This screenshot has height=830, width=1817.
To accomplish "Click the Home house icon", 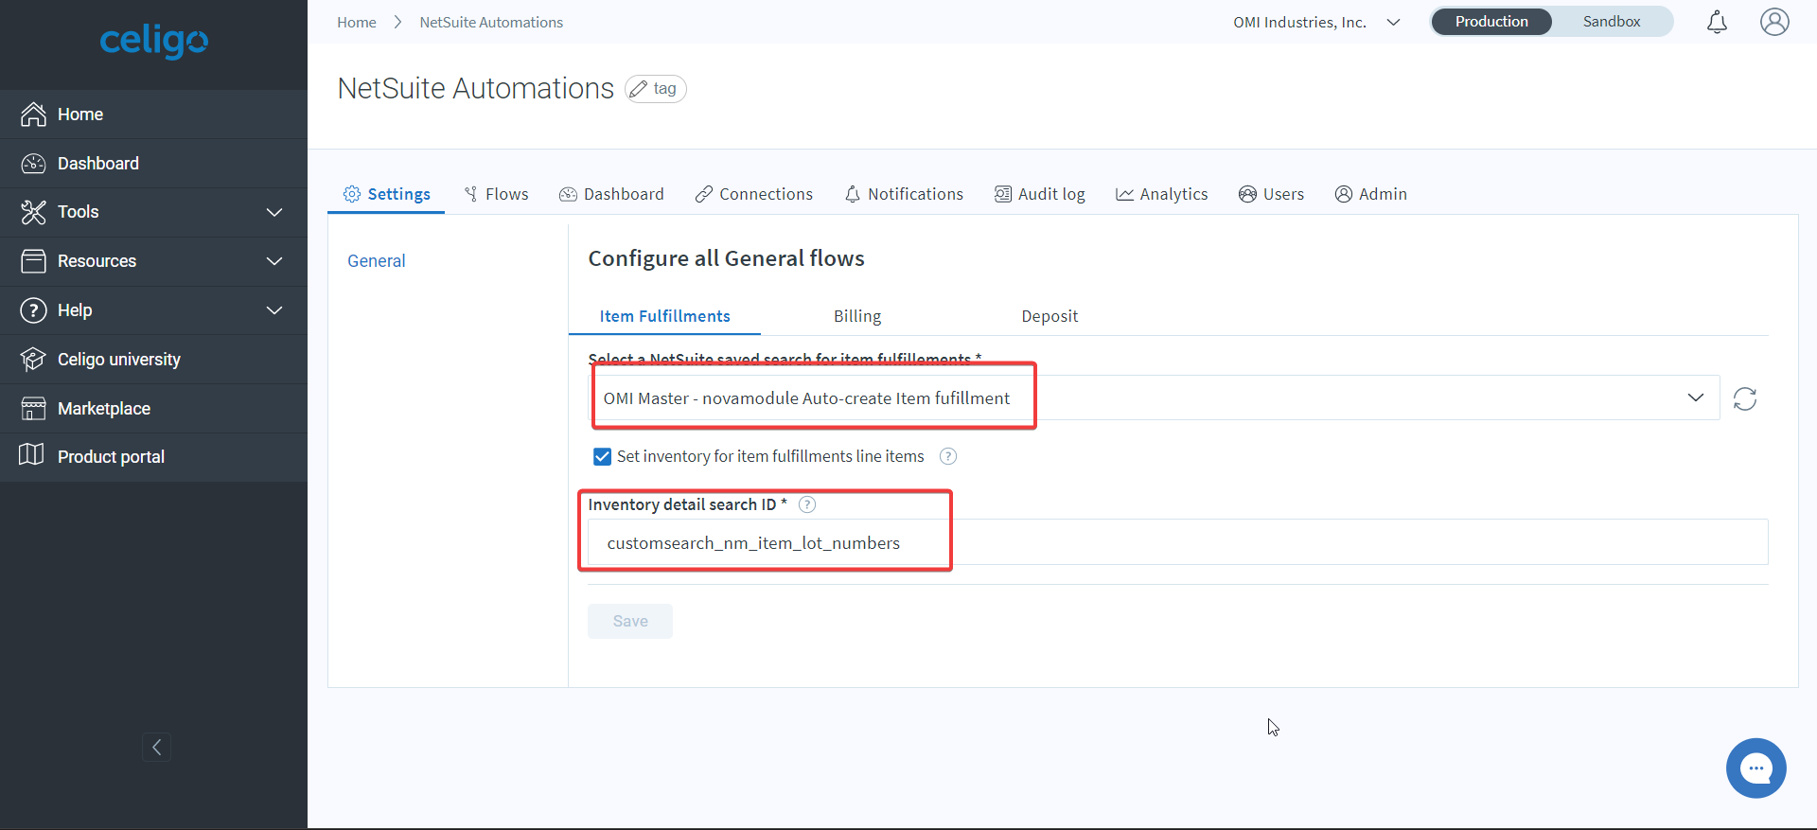I will pos(33,115).
